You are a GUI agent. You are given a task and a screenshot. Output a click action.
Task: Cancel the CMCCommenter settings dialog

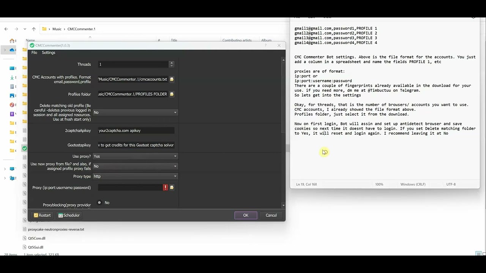coord(271,215)
